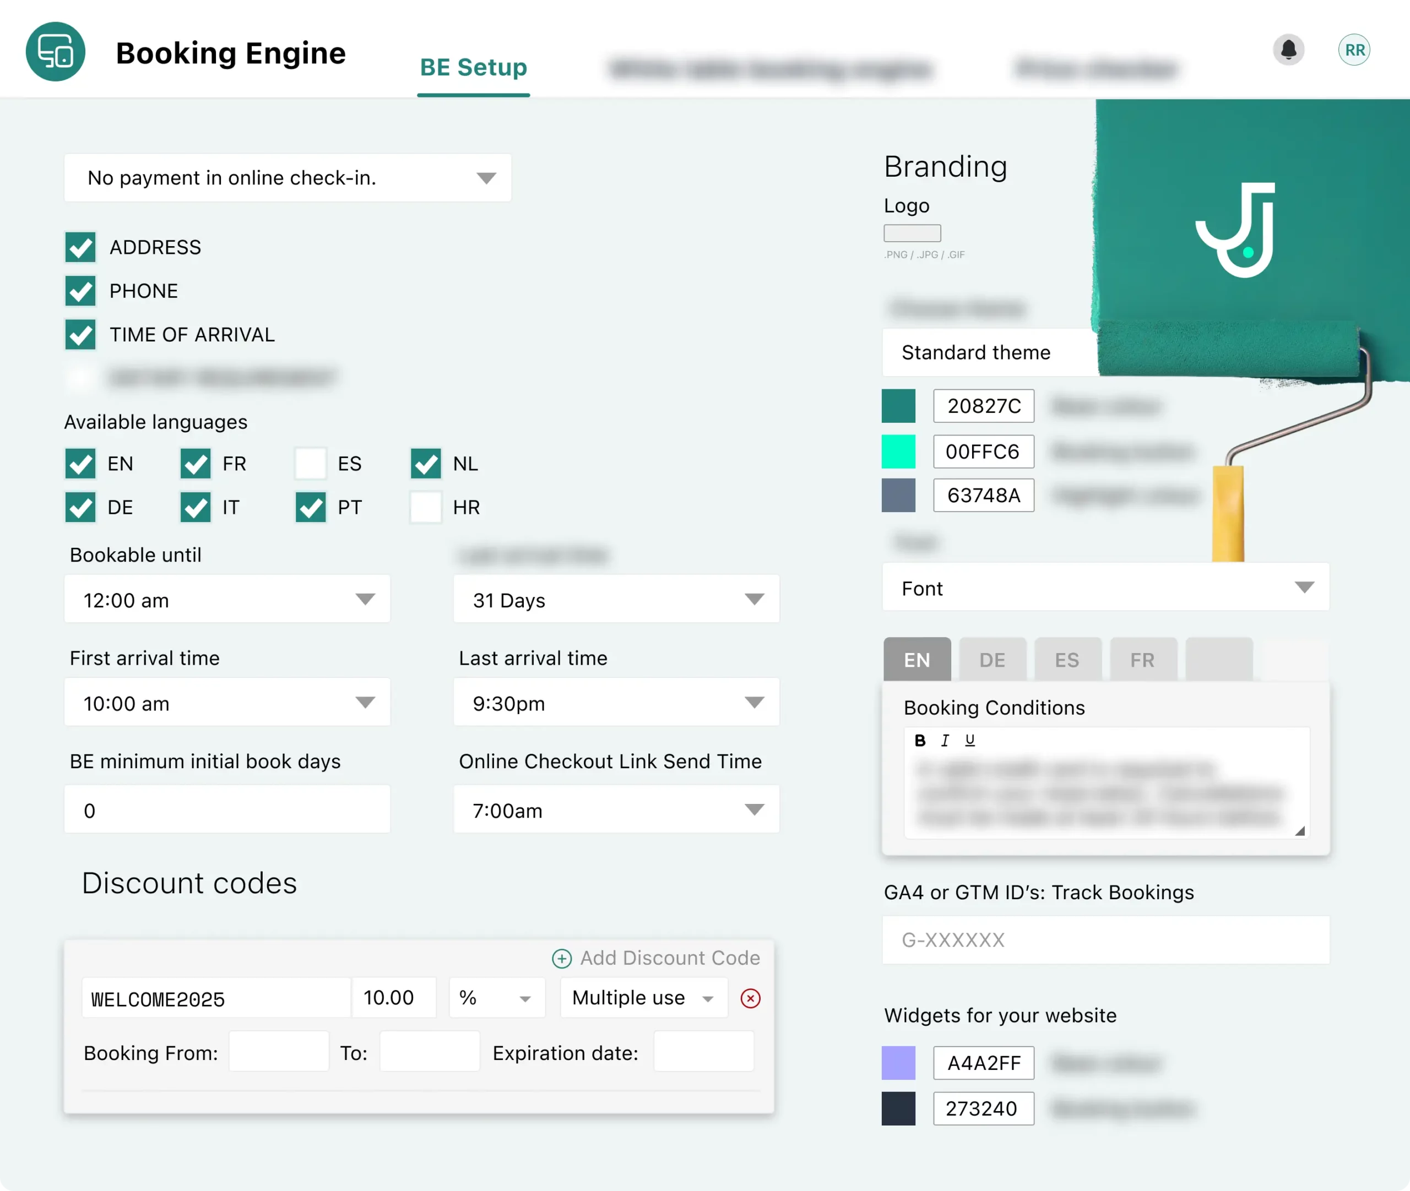
Task: Select the Standard theme option
Action: (976, 352)
